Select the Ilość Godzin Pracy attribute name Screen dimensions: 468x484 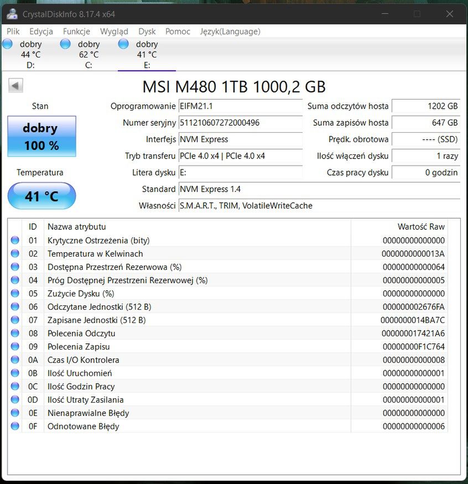[x=81, y=387]
